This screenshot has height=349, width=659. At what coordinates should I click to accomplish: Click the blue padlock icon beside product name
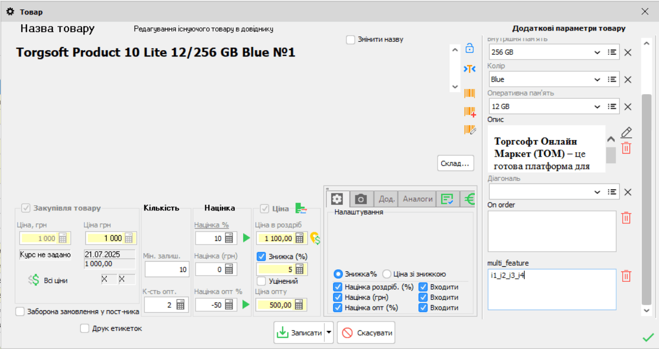click(x=470, y=49)
